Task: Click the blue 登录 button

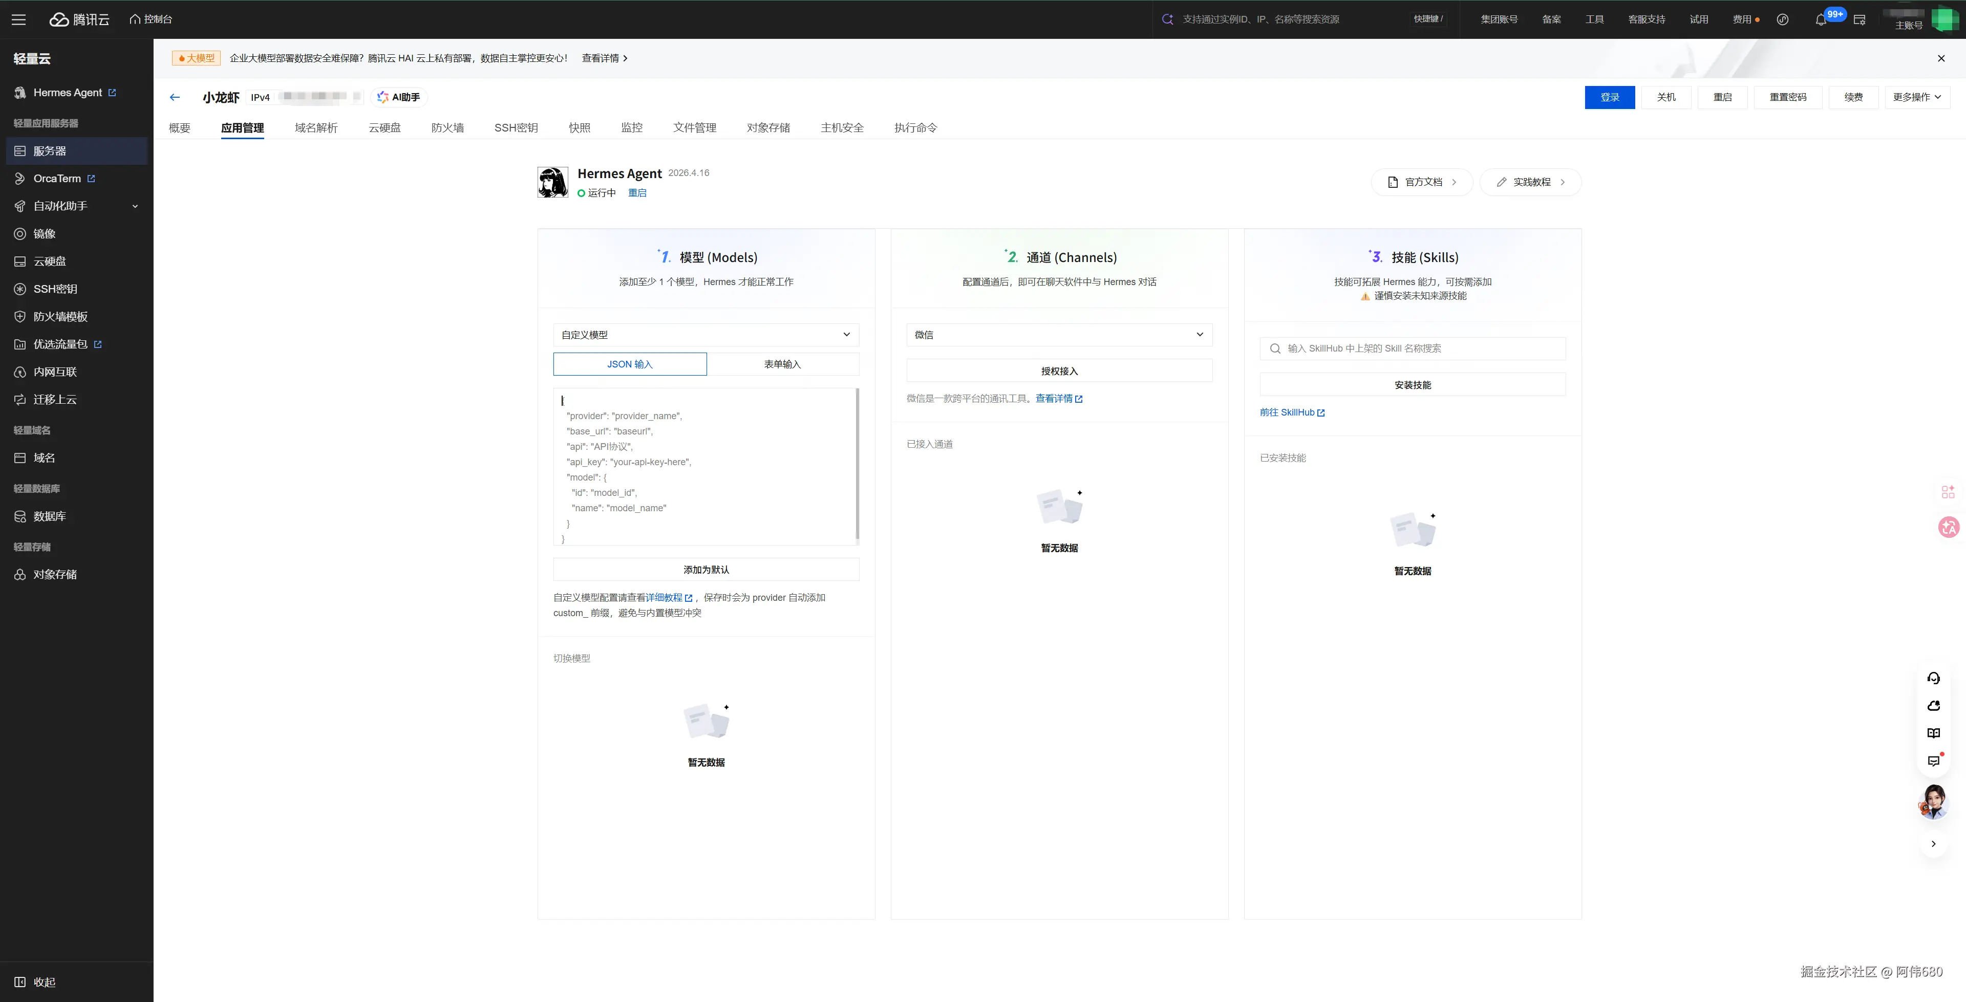Action: 1610,97
